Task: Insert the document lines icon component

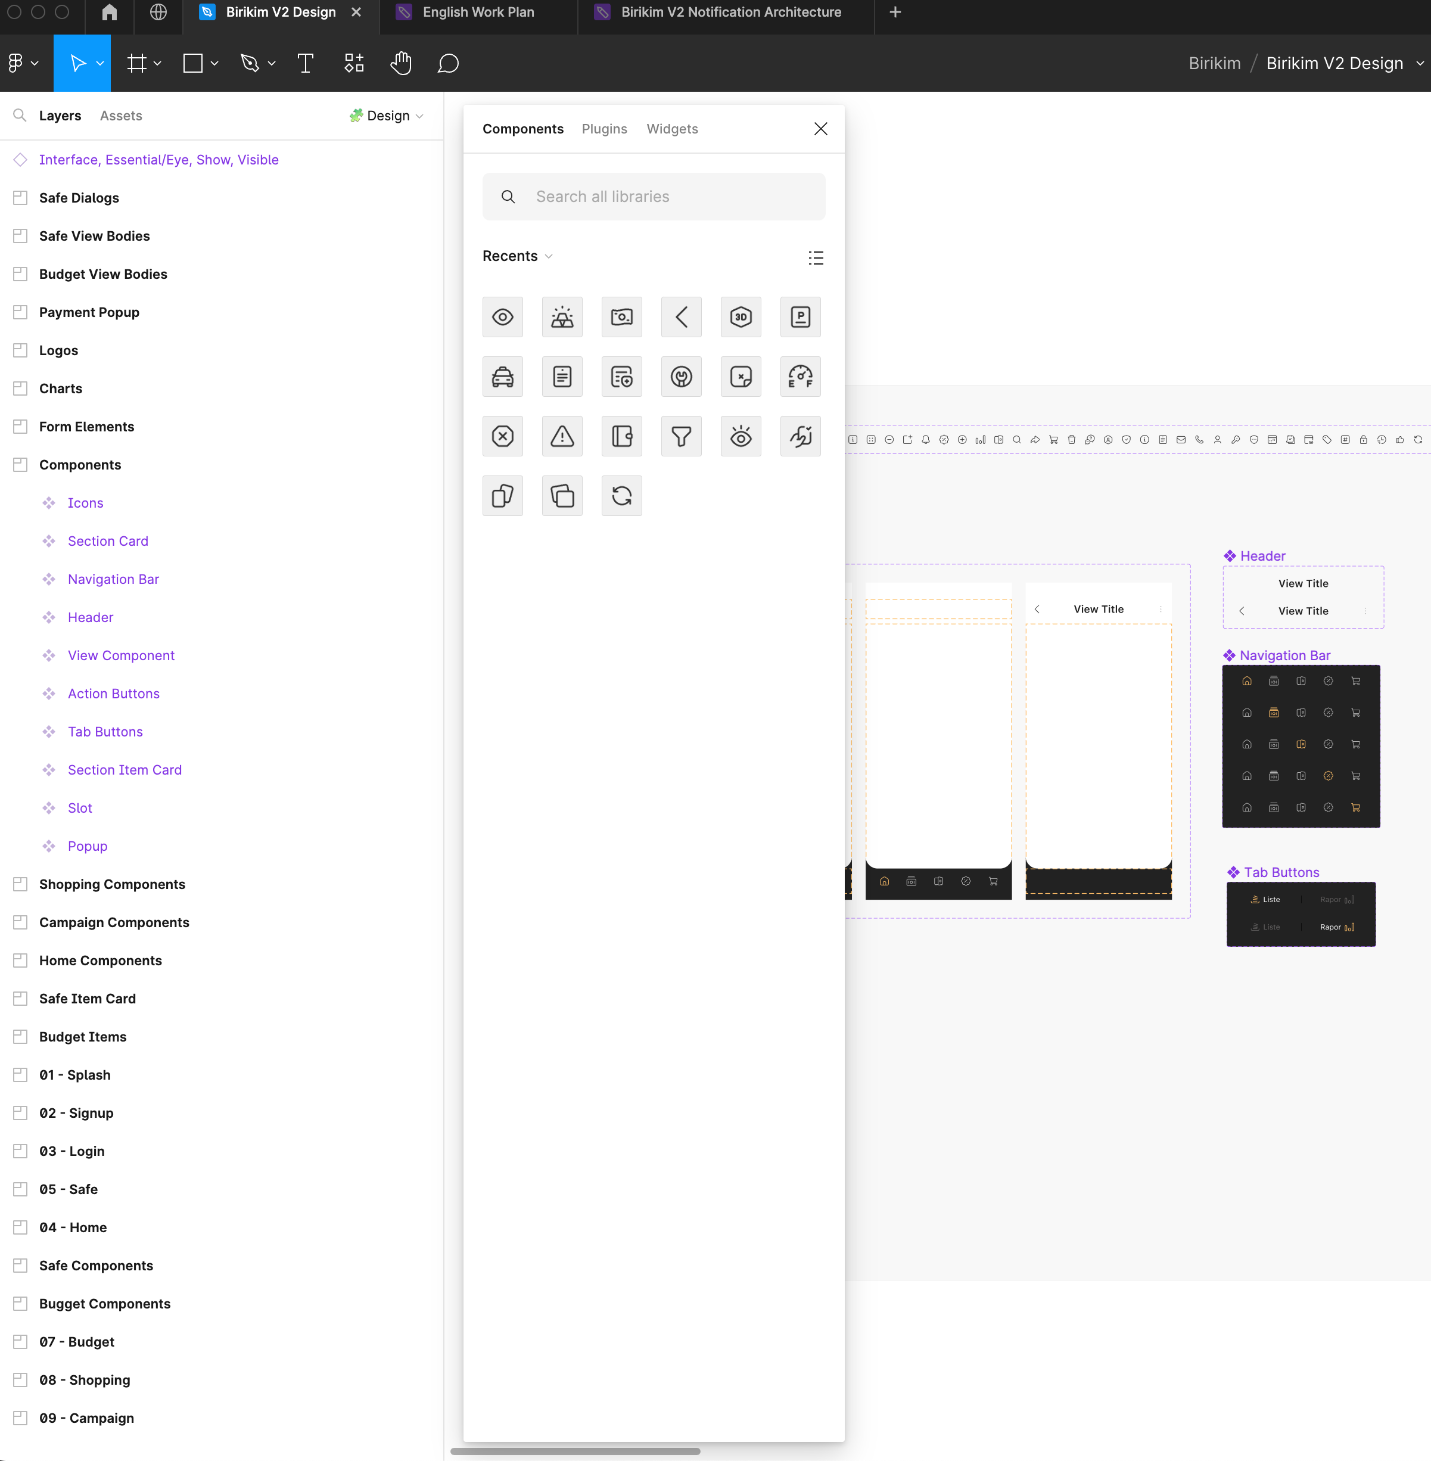Action: pos(562,377)
